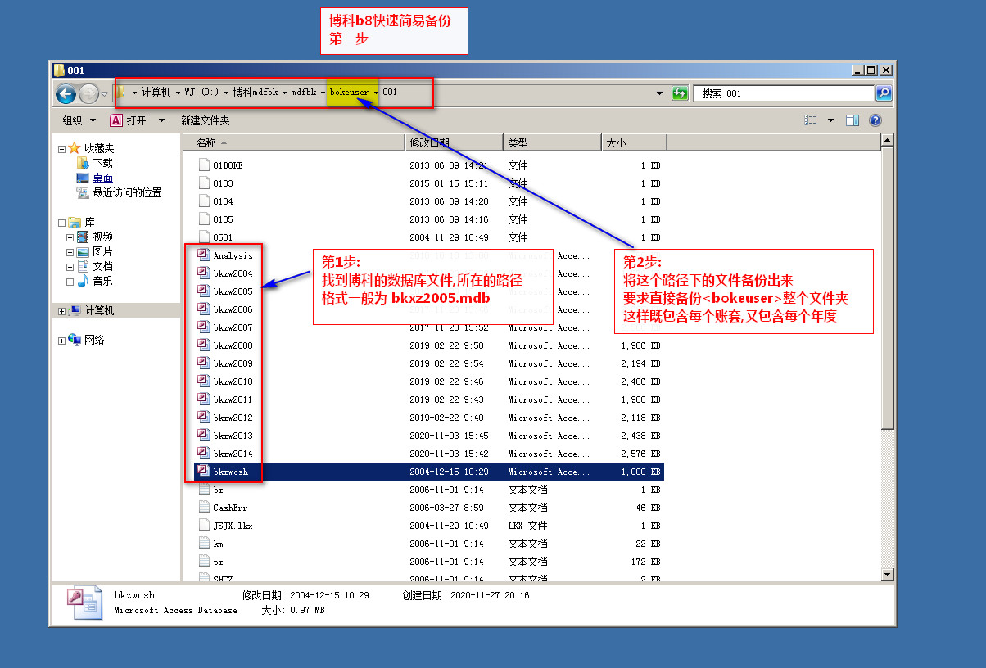Image resolution: width=986 pixels, height=668 pixels.
Task: Sort files by 大小 column header
Action: point(633,142)
